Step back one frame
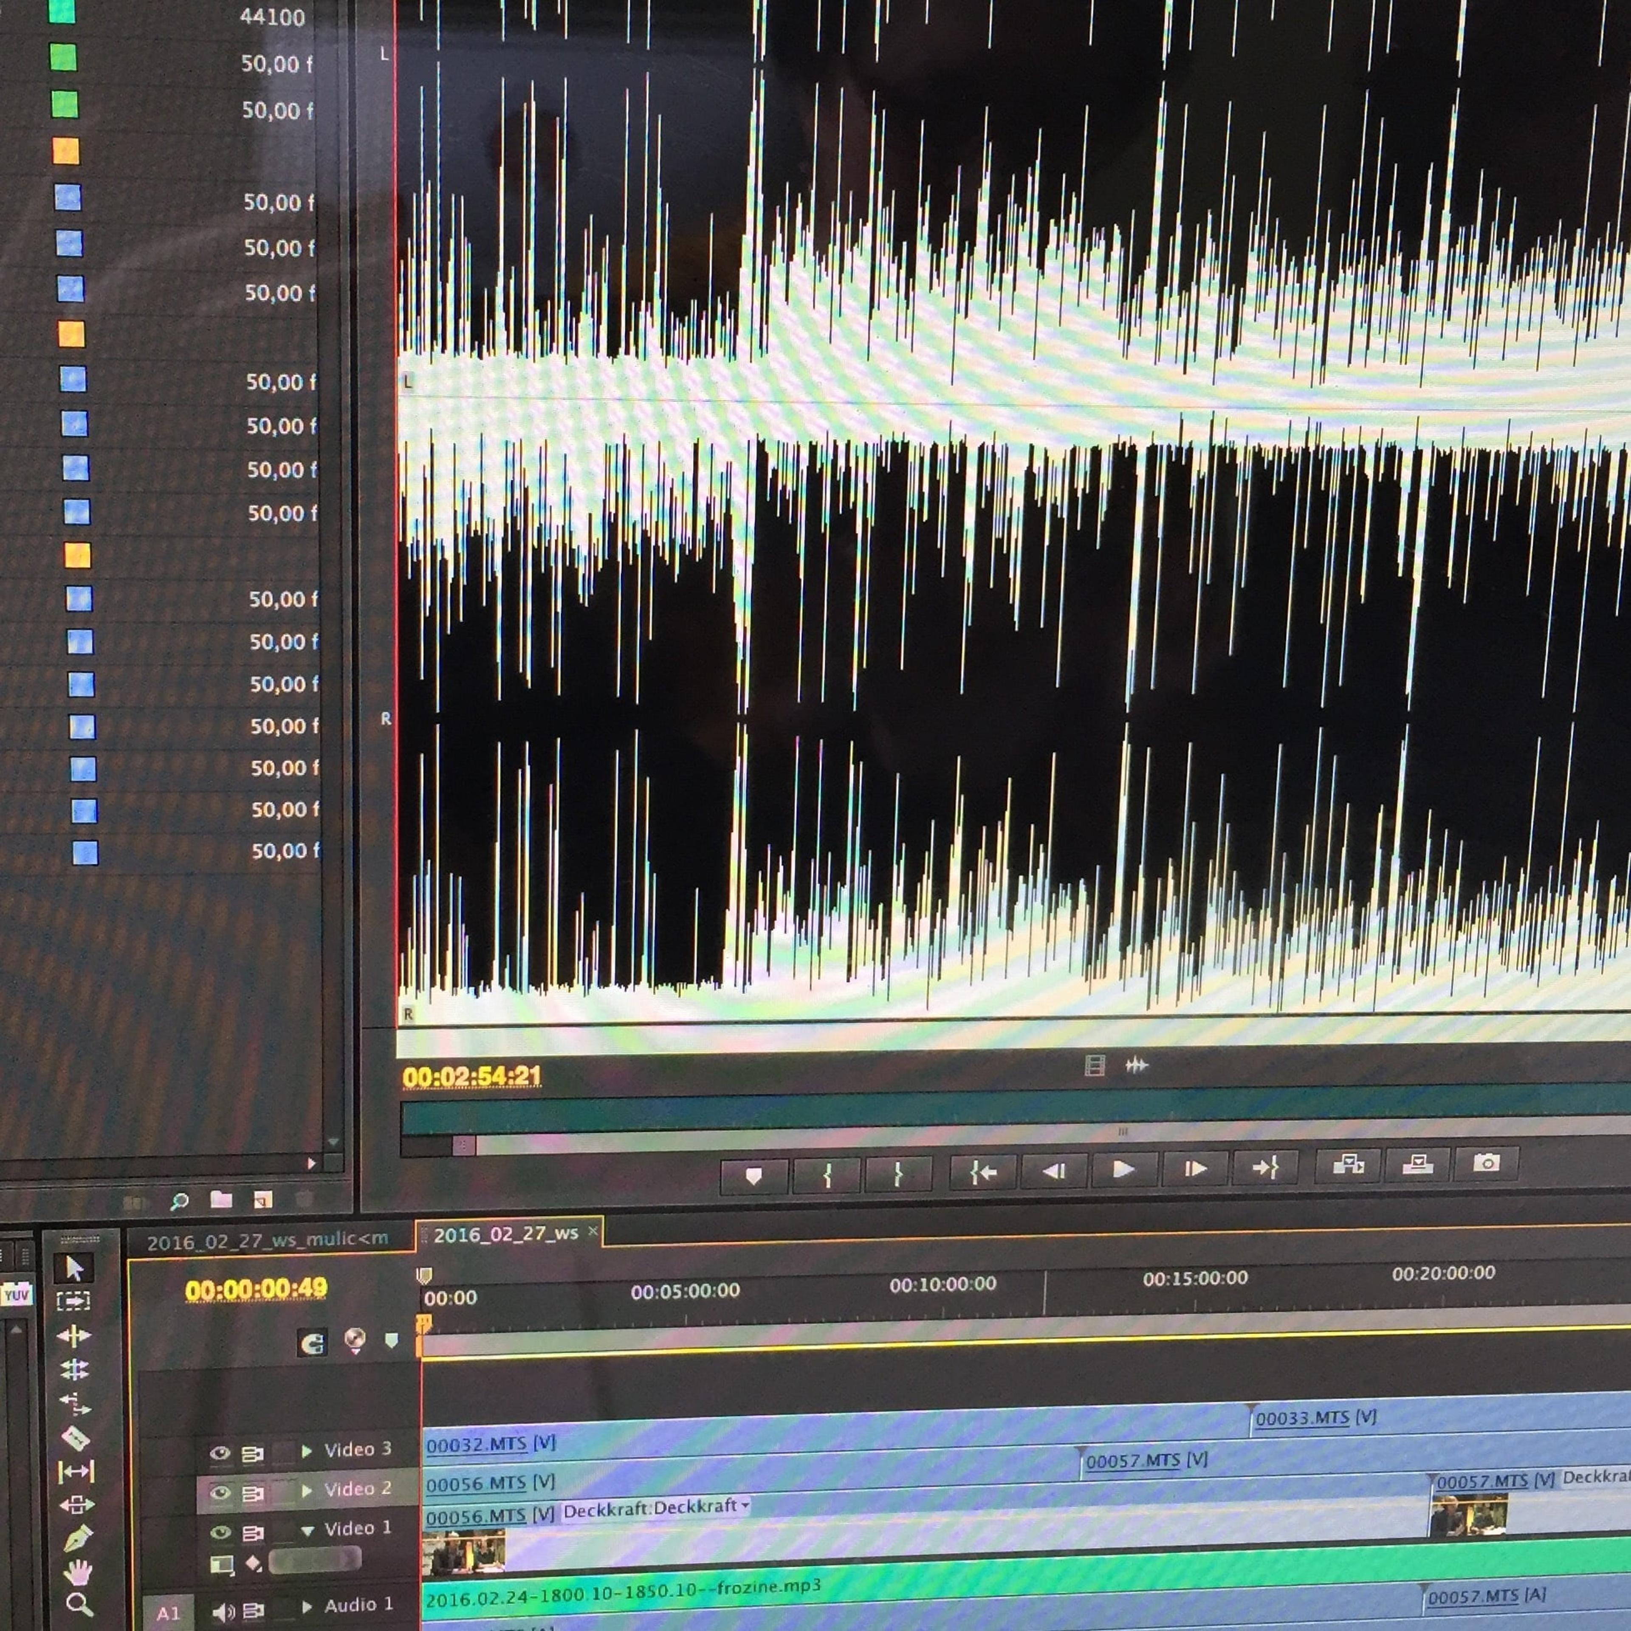 pyautogui.click(x=1053, y=1171)
